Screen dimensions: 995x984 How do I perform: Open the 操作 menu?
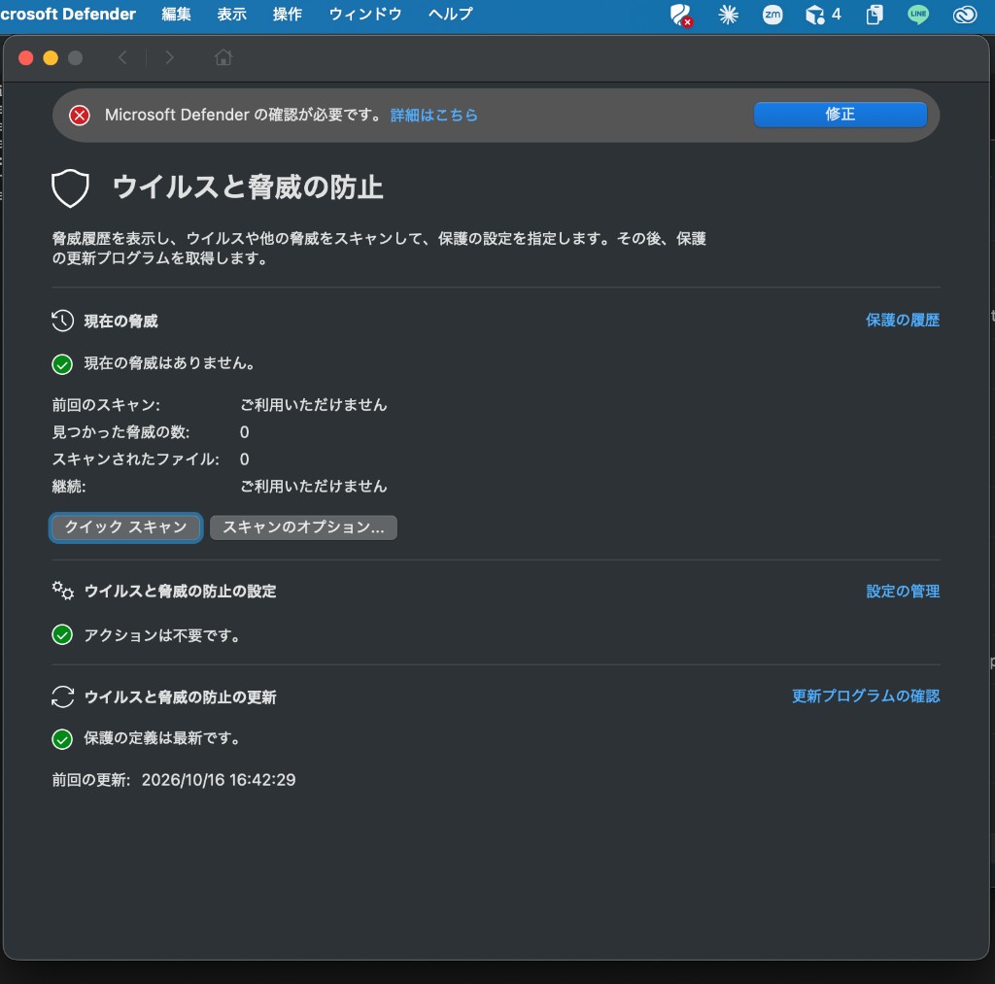(x=288, y=14)
